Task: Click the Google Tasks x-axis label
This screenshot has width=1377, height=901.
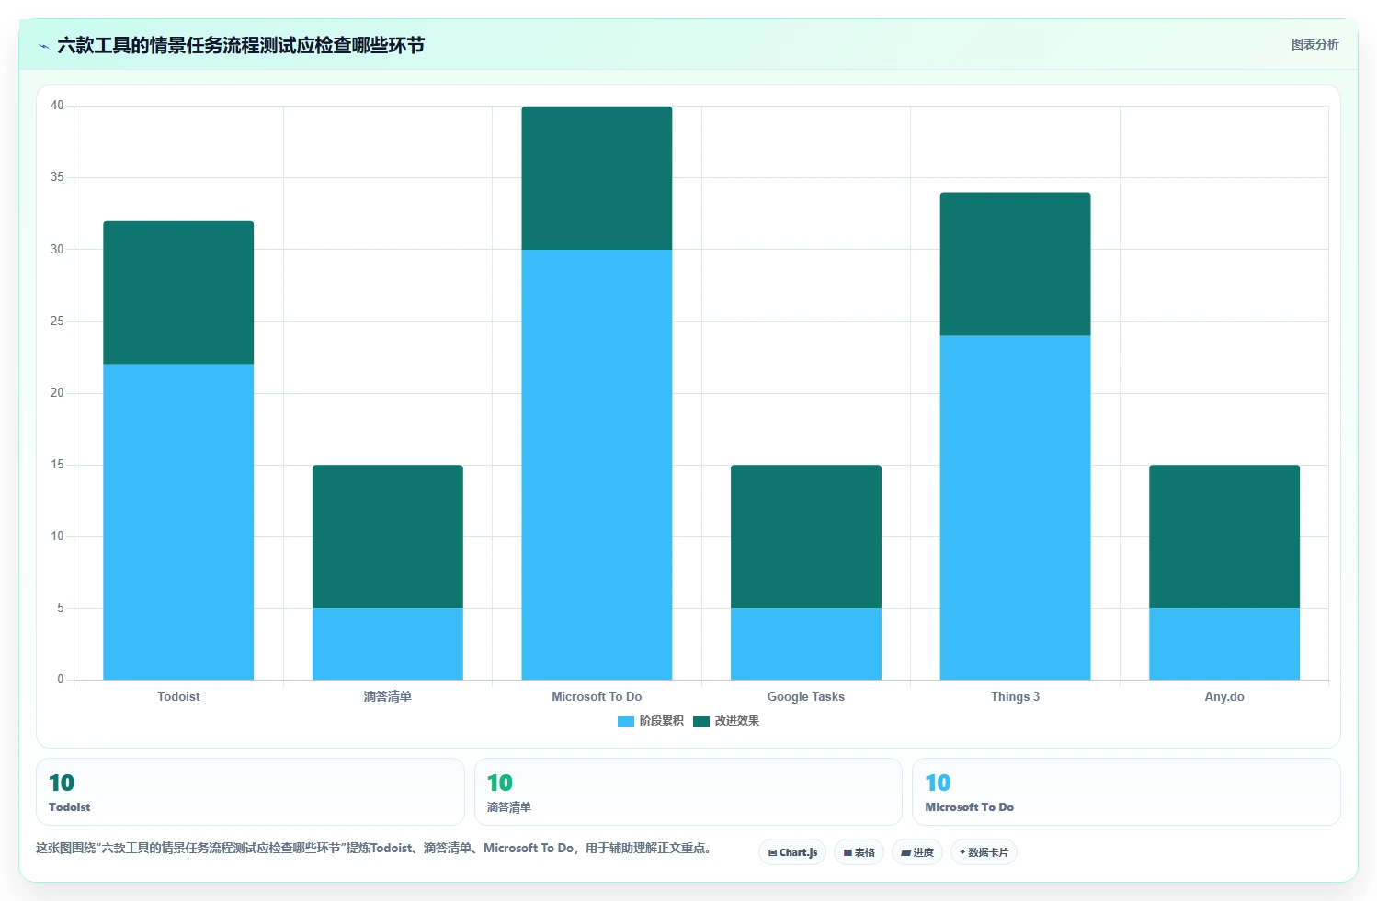Action: pyautogui.click(x=806, y=696)
